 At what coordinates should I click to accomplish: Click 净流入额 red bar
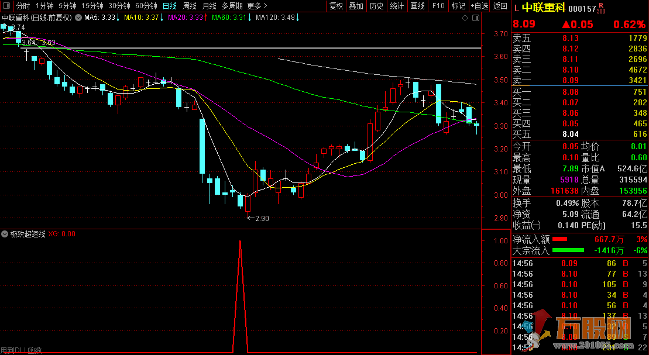point(560,239)
